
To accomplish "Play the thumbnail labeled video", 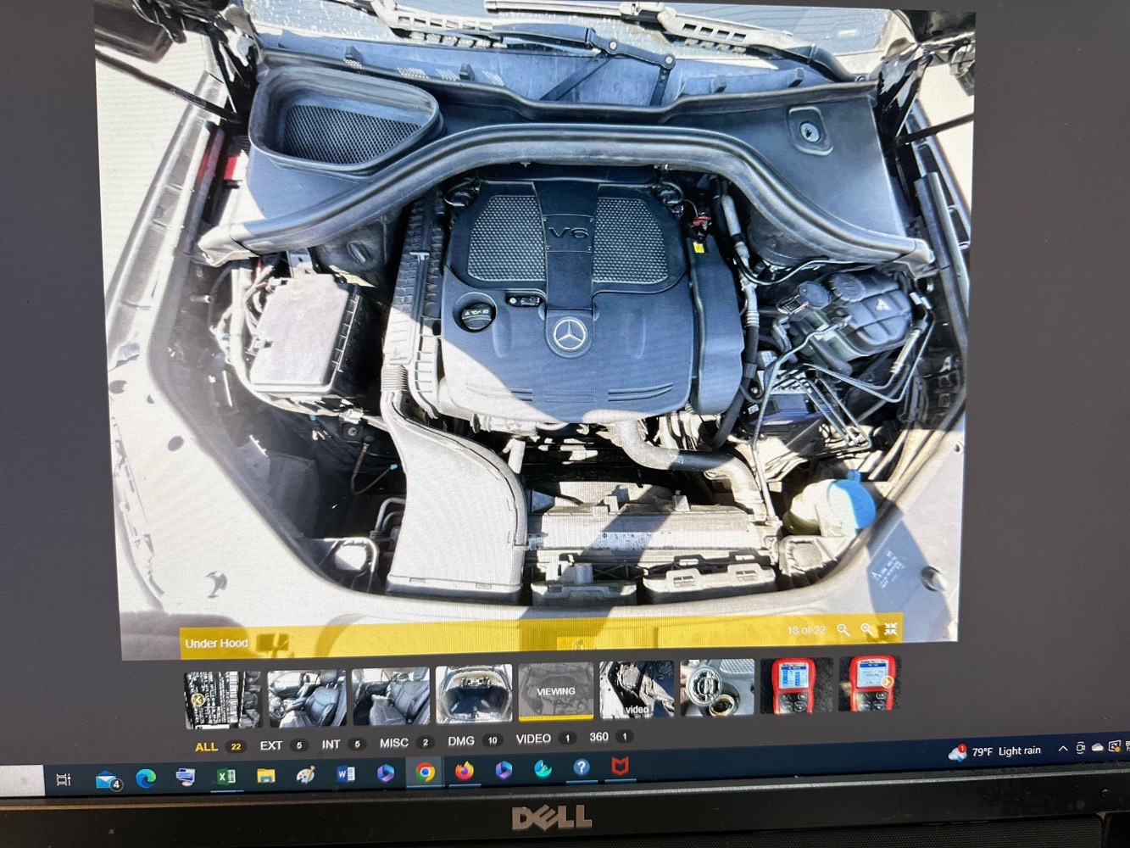I will point(637,689).
